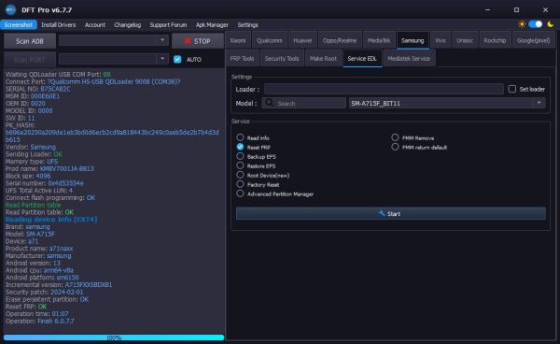Click 'Memory type: UFS' log line
The width and height of the screenshot is (560, 344).
[x=32, y=162]
